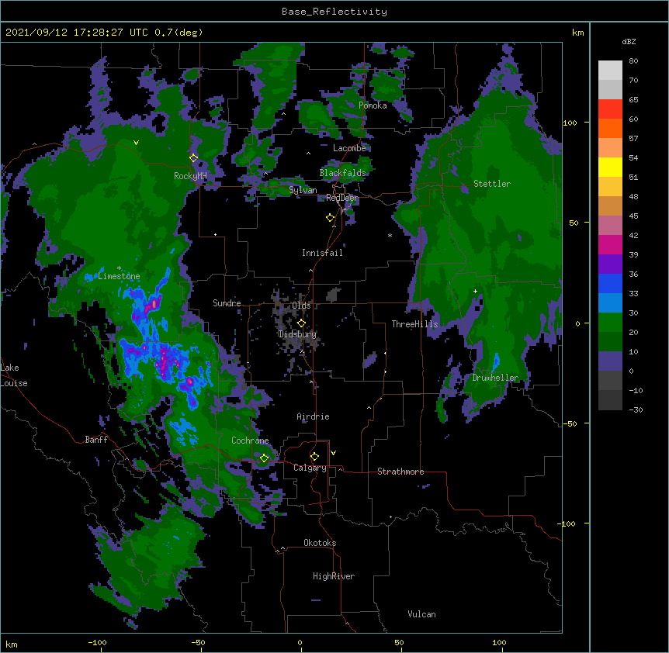Click the km unit label at bottom left

(12, 644)
